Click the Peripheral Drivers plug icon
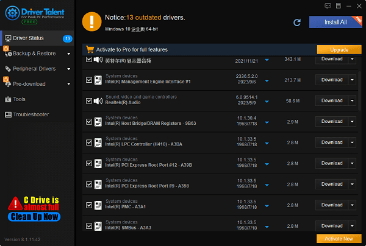This screenshot has height=246, width=366. pyautogui.click(x=8, y=69)
